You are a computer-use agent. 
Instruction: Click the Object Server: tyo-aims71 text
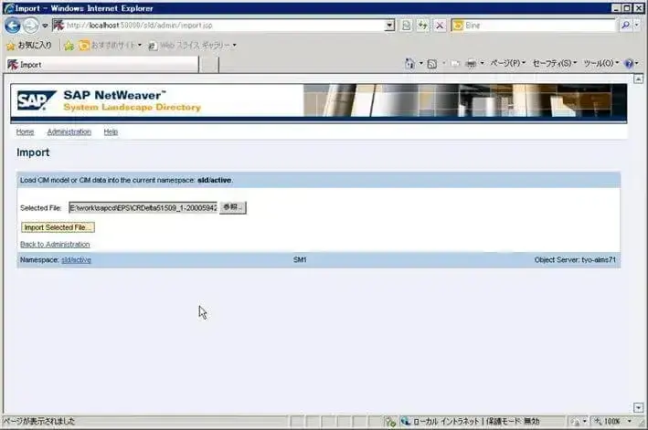575,260
